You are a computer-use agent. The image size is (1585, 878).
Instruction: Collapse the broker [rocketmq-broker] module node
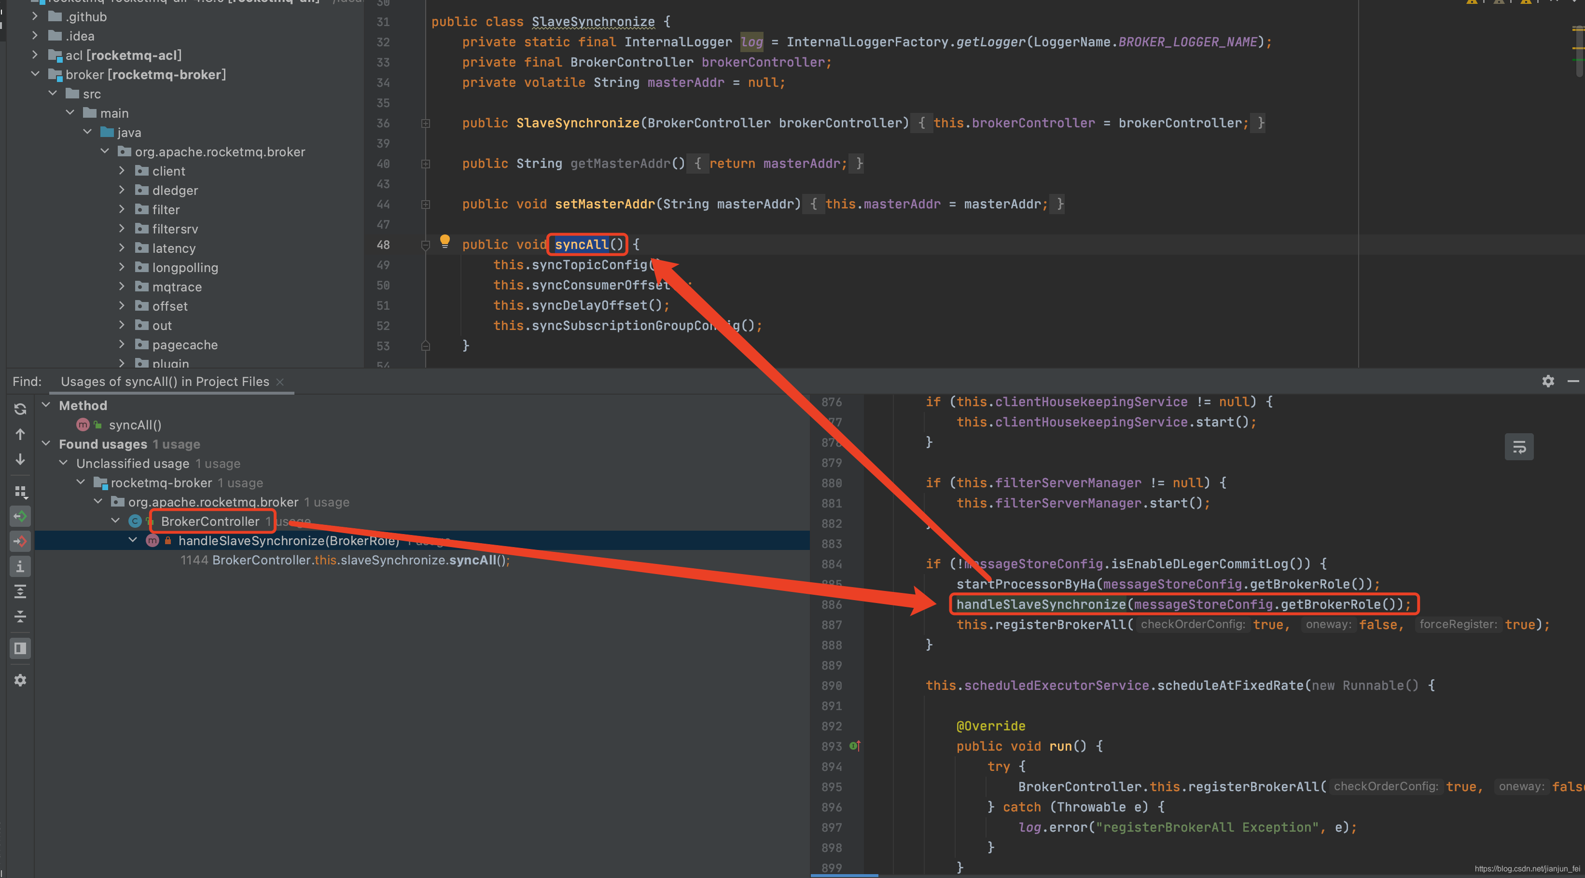(35, 74)
